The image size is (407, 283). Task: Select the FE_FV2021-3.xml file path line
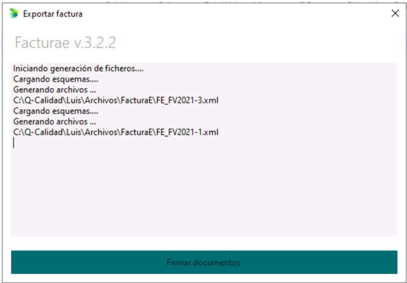pyautogui.click(x=116, y=100)
